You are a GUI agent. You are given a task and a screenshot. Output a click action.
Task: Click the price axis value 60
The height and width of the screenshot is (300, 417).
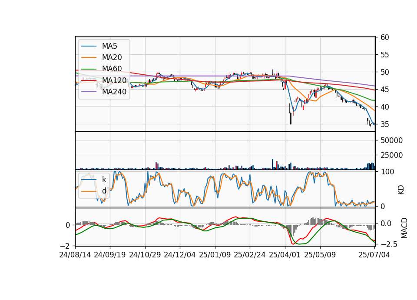[x=384, y=37]
